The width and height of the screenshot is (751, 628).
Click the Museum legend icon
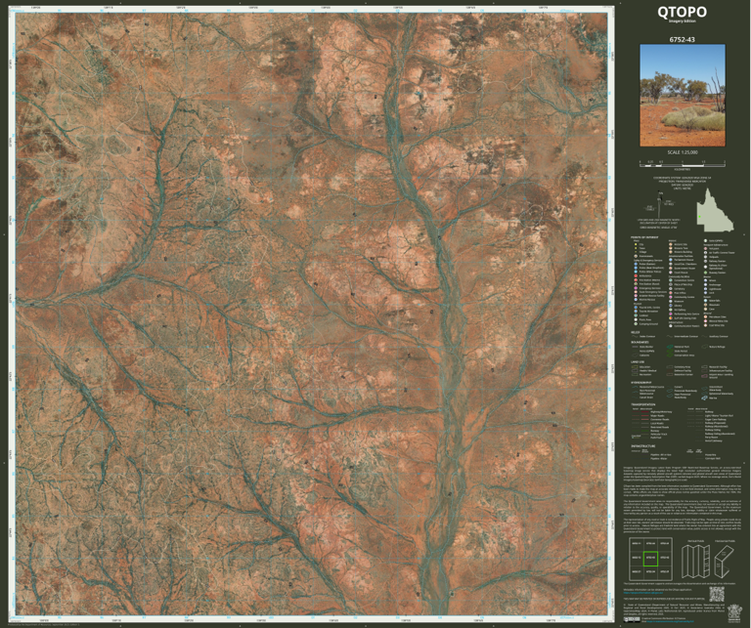click(x=671, y=302)
